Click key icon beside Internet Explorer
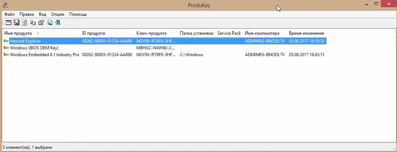This screenshot has height=152, width=397. coord(6,41)
